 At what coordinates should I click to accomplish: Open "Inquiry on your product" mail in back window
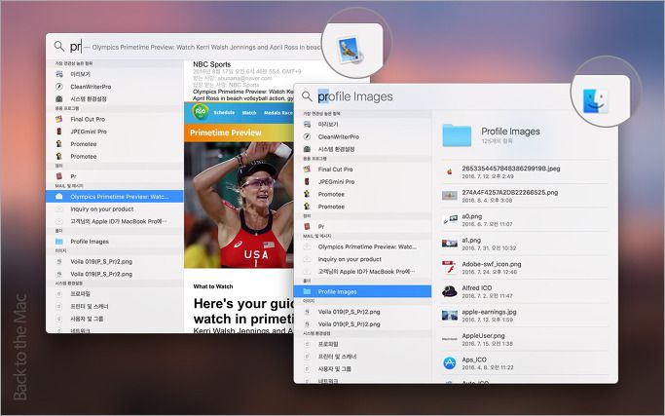[115, 208]
